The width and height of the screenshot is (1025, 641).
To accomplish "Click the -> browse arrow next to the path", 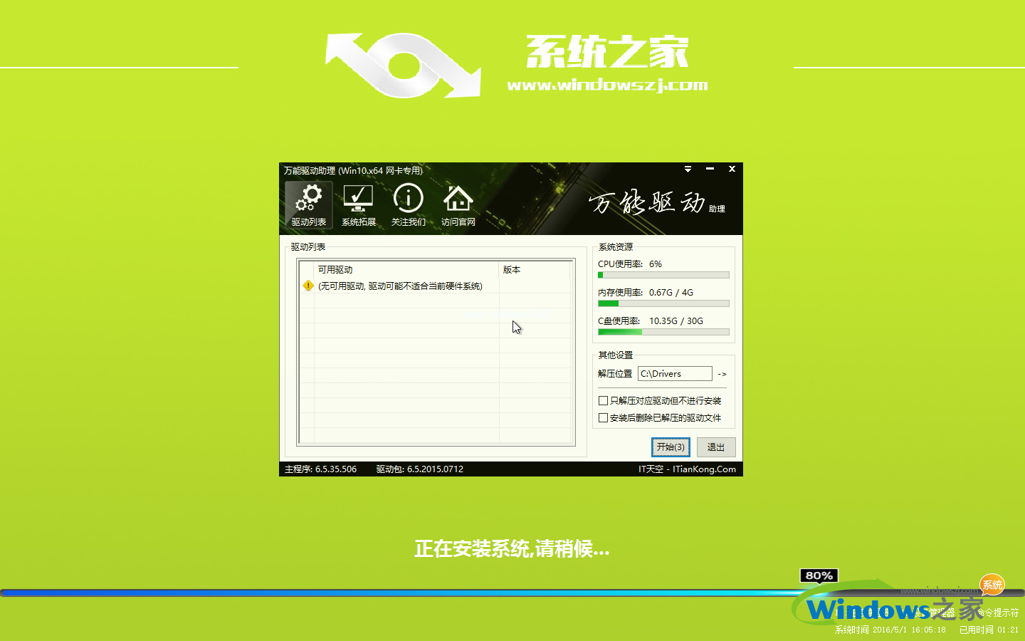I will tap(722, 373).
